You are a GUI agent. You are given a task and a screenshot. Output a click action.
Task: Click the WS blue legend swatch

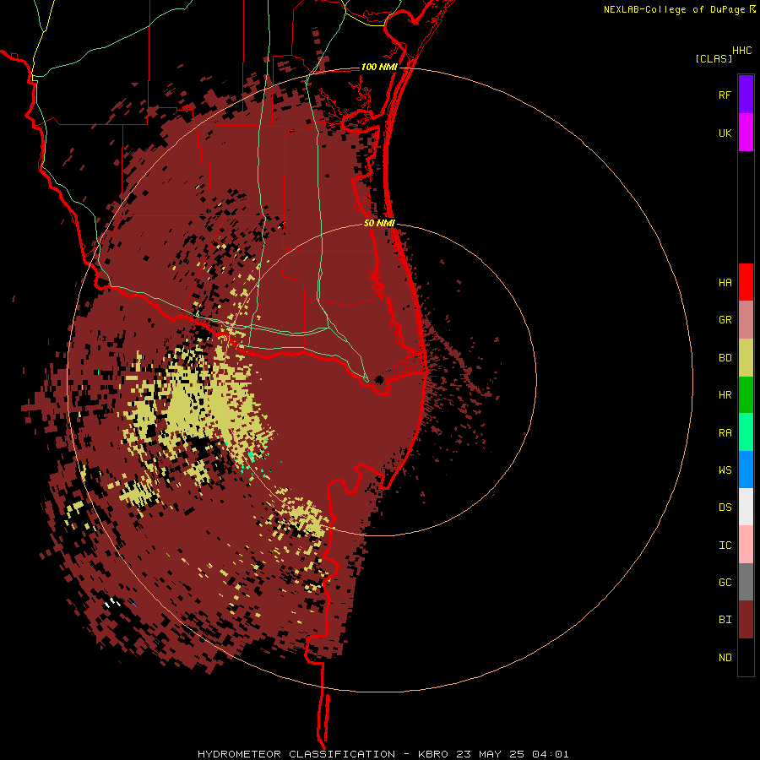746,470
